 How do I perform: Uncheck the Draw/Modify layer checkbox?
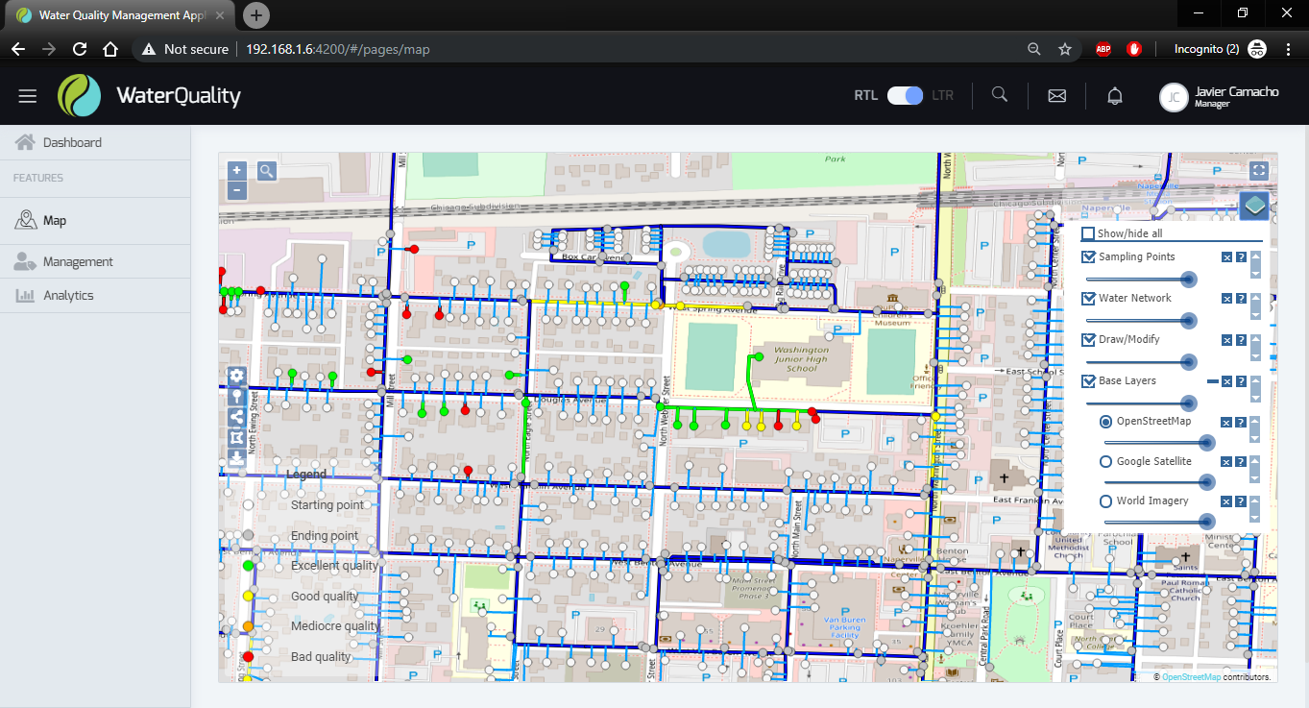(1088, 339)
